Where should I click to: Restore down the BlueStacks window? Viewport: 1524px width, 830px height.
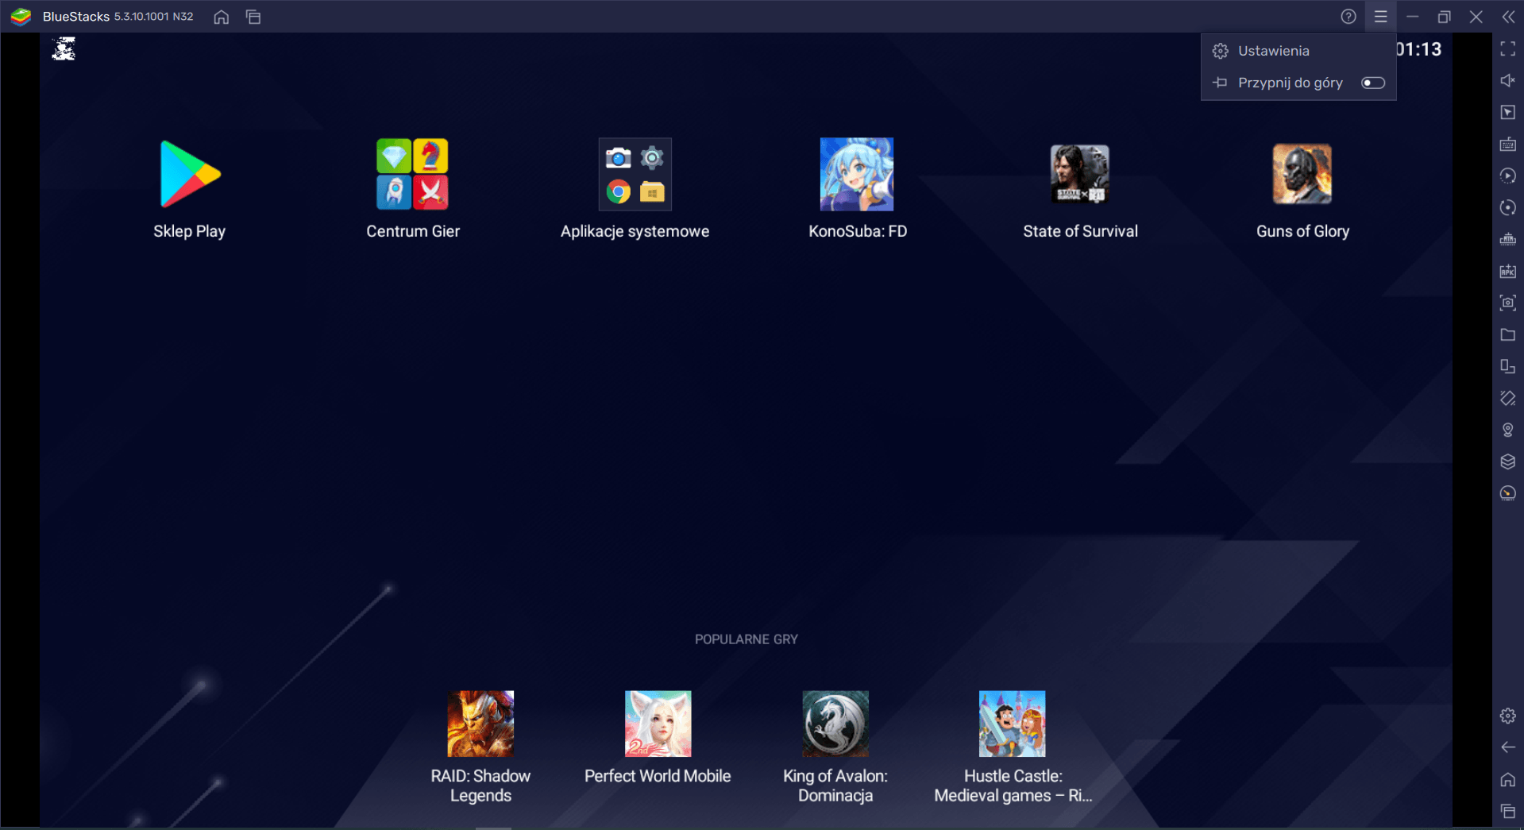pyautogui.click(x=1445, y=17)
